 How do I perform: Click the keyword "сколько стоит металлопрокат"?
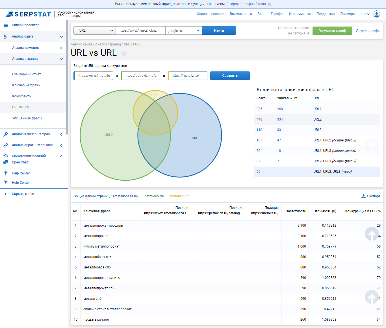click(x=107, y=309)
